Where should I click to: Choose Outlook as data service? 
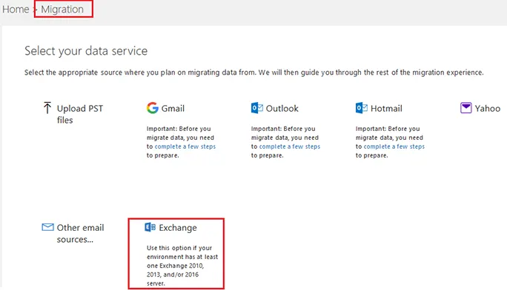pyautogui.click(x=282, y=109)
